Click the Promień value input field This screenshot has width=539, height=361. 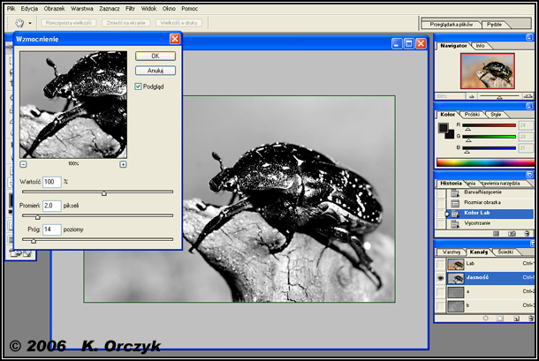click(x=51, y=205)
